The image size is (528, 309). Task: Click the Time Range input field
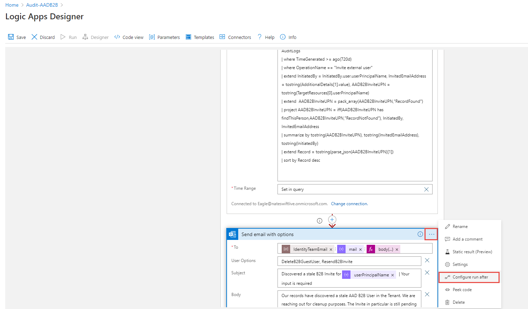tap(351, 189)
